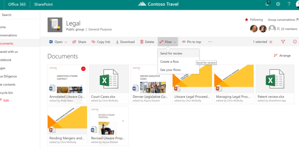Click the 'edited by SharePoint App' text
The width and height of the screenshot is (299, 149).
(x=272, y=101)
